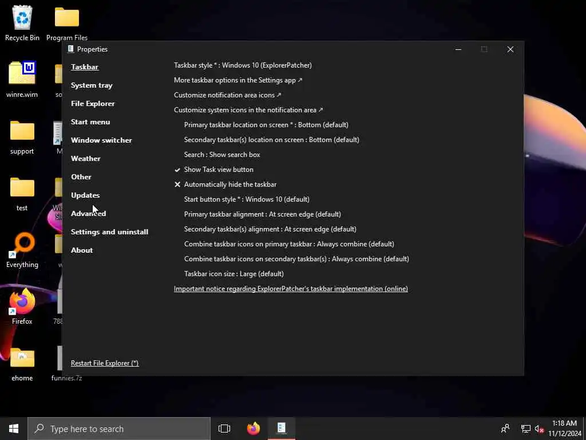Toggle Show Task view button option
Viewport: 586px width, 440px height.
214,170
